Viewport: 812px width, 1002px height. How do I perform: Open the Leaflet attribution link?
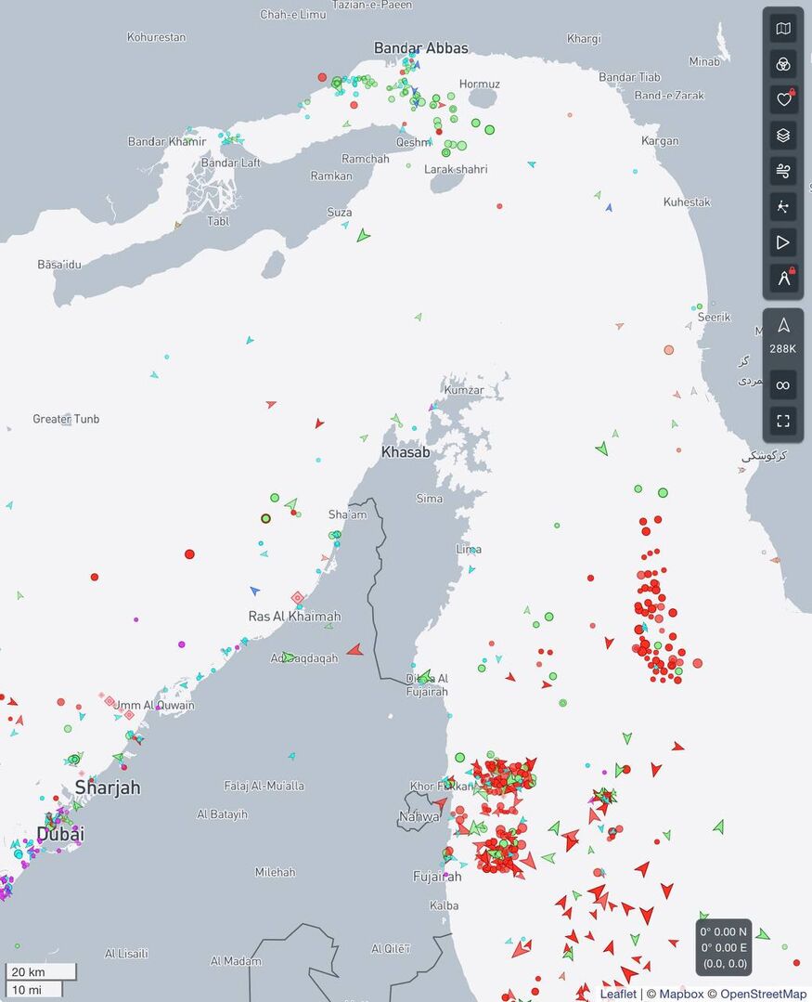[x=618, y=994]
